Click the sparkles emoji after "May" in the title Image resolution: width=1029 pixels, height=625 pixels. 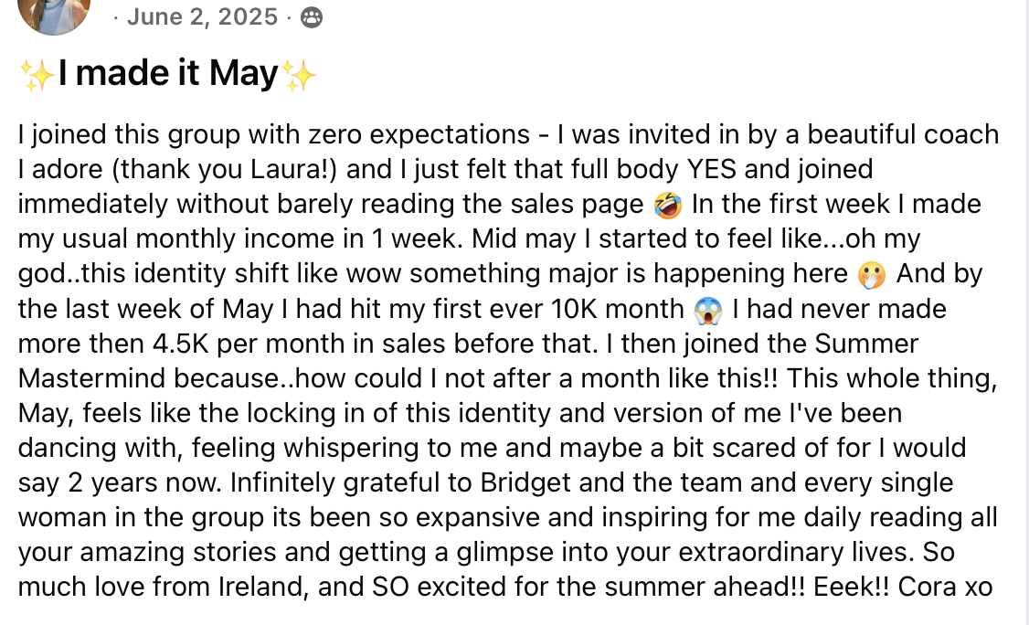coord(299,75)
